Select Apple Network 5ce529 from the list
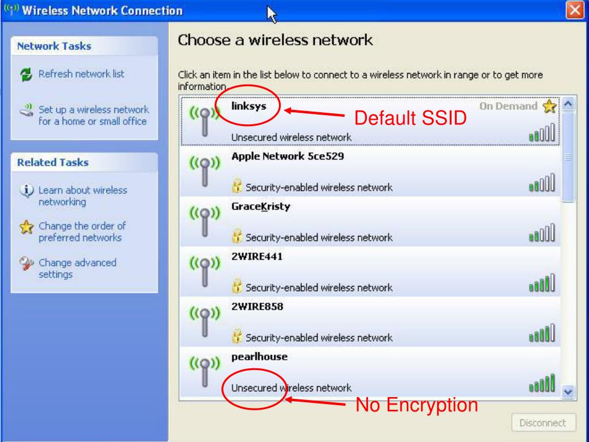This screenshot has width=589, height=442. click(x=370, y=171)
